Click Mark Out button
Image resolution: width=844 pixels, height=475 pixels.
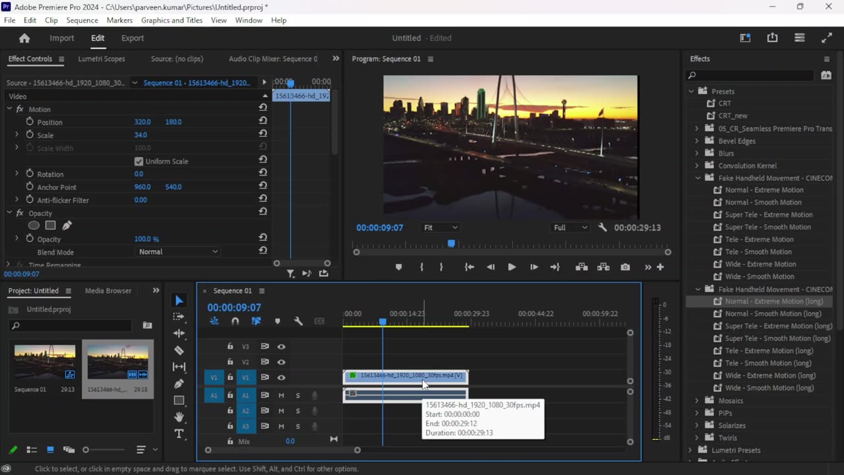pos(441,267)
